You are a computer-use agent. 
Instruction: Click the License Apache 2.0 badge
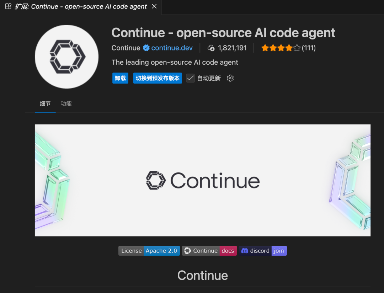pyautogui.click(x=149, y=251)
